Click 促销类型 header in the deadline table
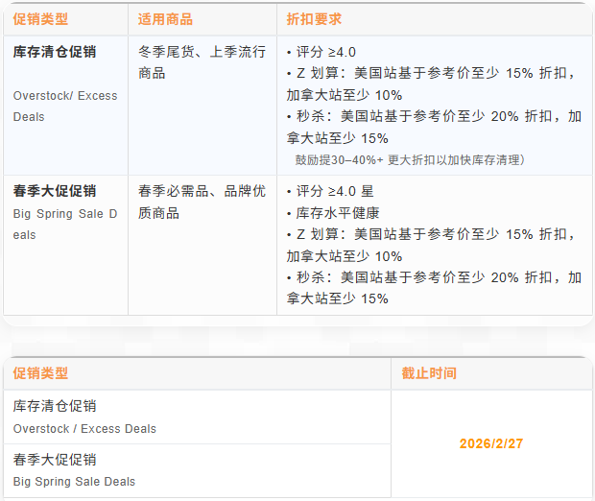The height and width of the screenshot is (501, 595). click(40, 373)
